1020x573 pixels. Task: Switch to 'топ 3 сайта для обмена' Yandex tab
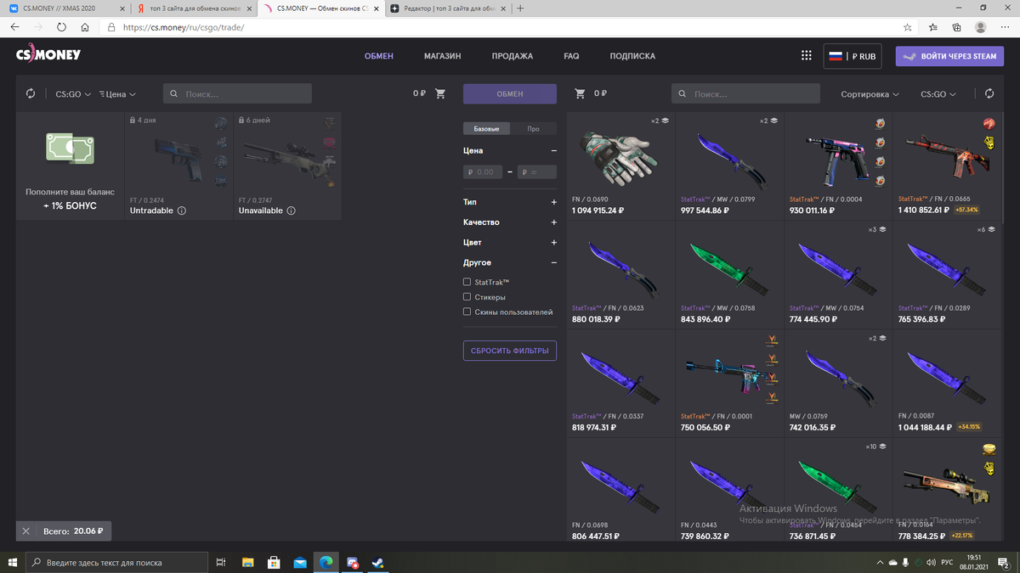coord(195,8)
